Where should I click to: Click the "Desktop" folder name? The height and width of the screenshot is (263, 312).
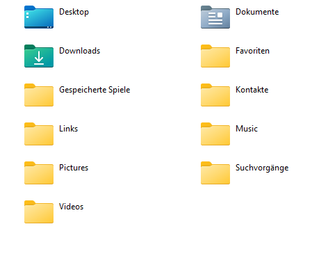click(74, 12)
